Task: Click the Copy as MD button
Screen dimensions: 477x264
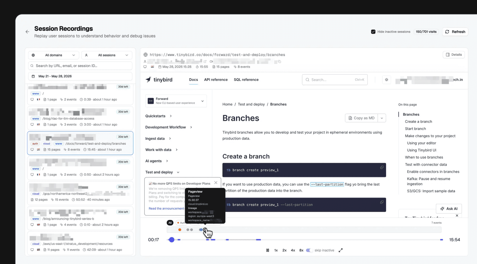Action: [361, 118]
